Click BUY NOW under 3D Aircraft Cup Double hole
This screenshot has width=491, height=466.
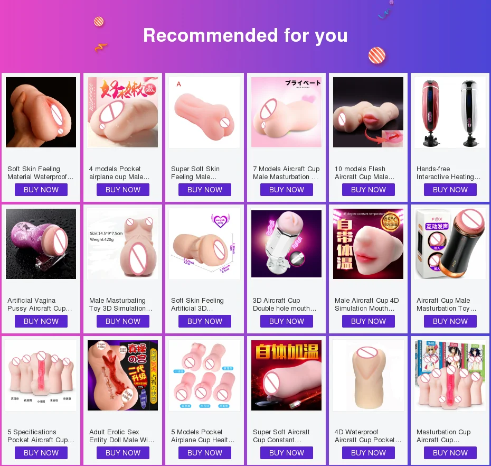click(287, 321)
